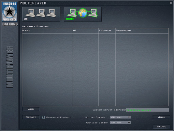Select the INTERNET tab label
This screenshot has height=131, width=174.
pyautogui.click(x=70, y=19)
